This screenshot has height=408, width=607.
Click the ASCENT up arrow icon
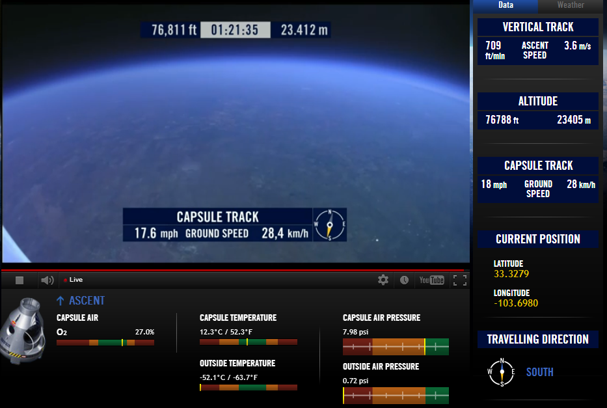[x=61, y=301]
